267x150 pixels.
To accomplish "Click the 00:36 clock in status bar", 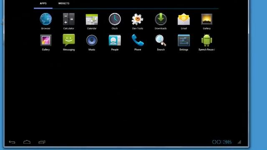I will 222,142.
